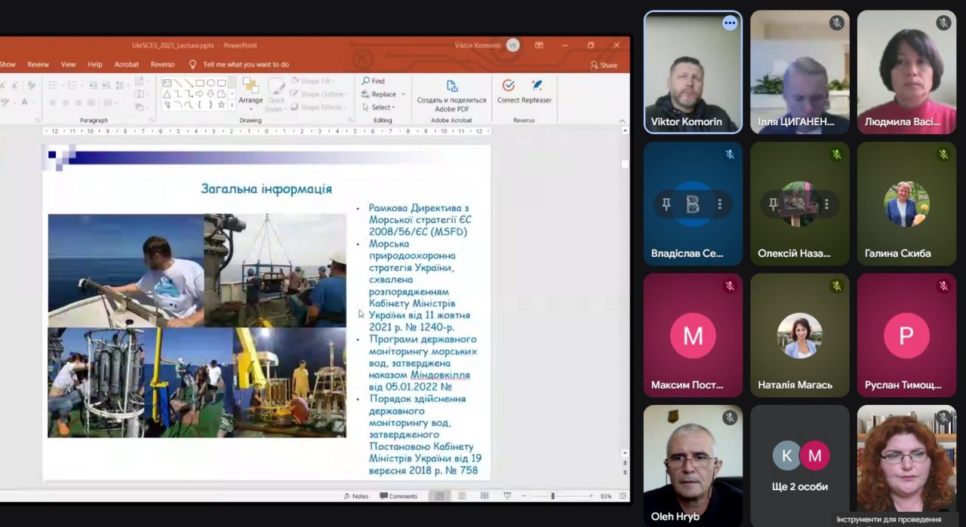
Task: Expand the Replace dropdown arrow
Action: pyautogui.click(x=403, y=94)
